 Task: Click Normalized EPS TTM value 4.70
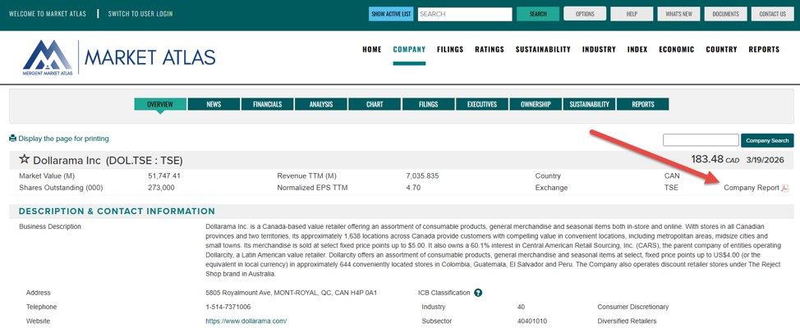point(413,188)
